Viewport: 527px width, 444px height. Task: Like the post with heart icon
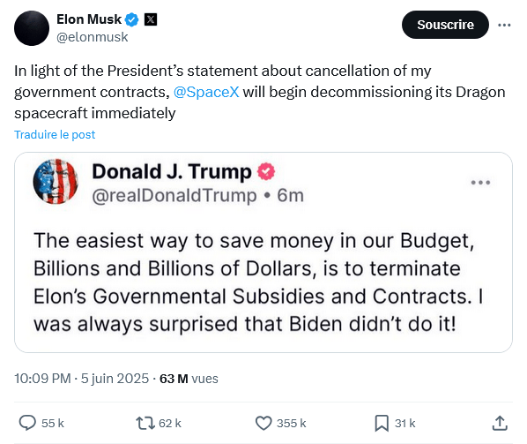click(263, 423)
